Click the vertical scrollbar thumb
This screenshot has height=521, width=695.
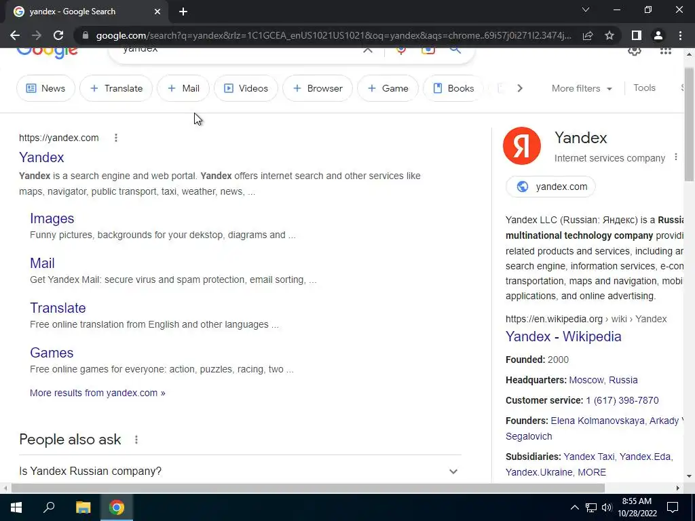point(689,124)
